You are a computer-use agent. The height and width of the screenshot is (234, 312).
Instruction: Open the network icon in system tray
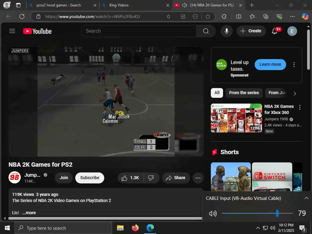(265, 228)
